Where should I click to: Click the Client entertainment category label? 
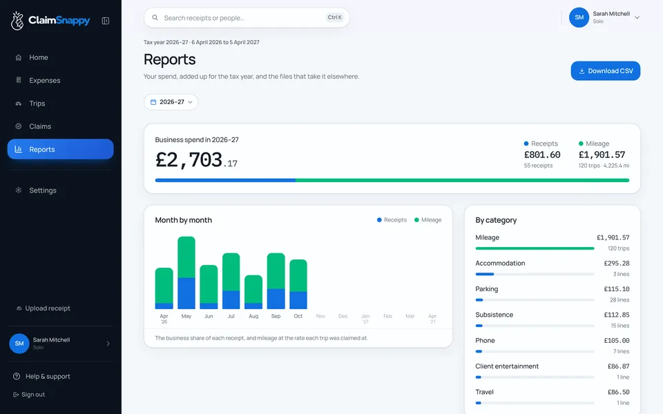507,366
